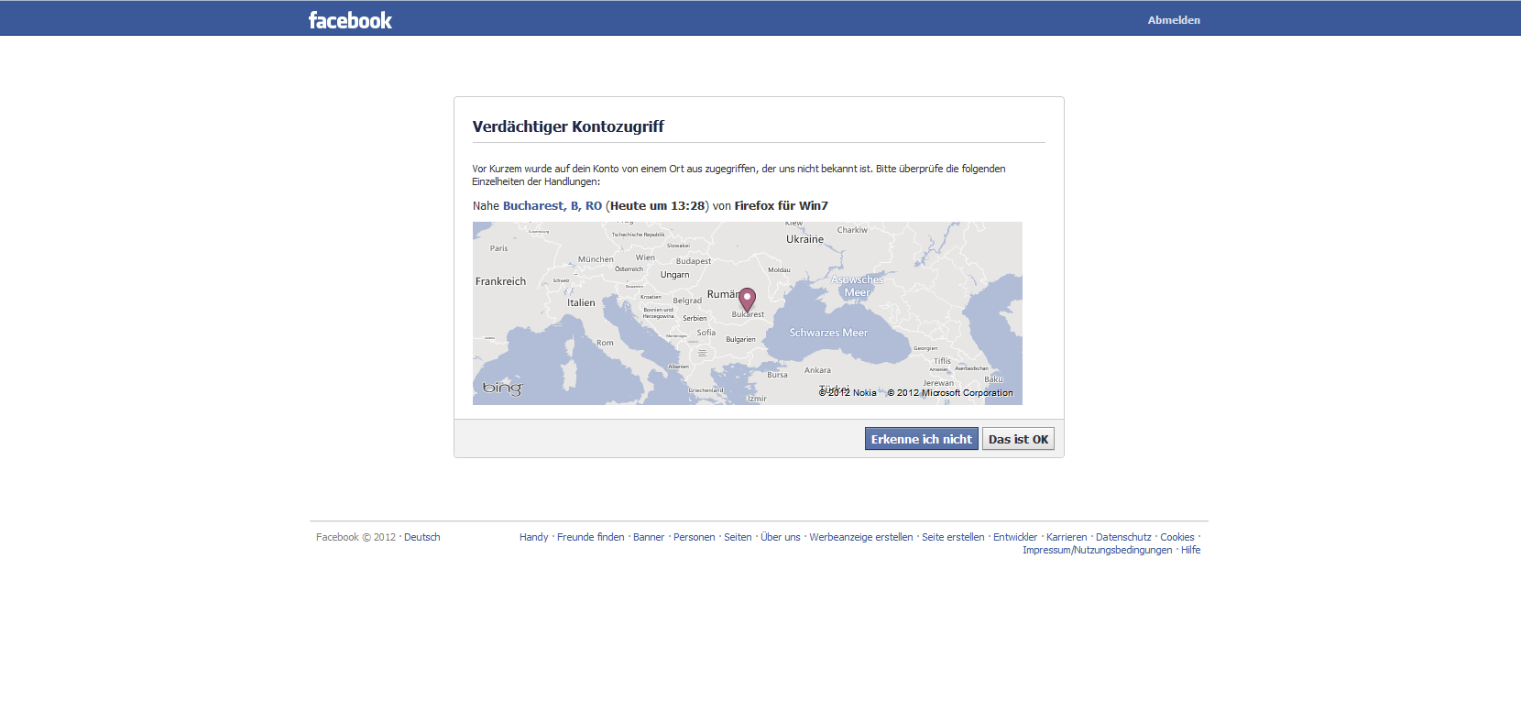Click the 'Paris' label on the map
The height and width of the screenshot is (701, 1521).
pyautogui.click(x=498, y=248)
